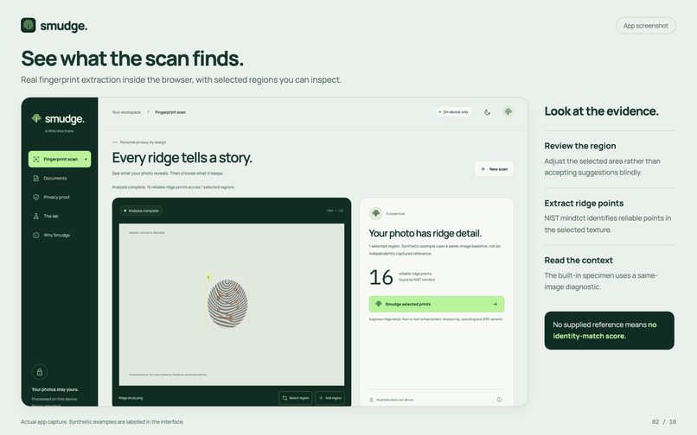This screenshot has width=697, height=435.
Task: Click the Why Smudge info icon
Action: (36, 236)
